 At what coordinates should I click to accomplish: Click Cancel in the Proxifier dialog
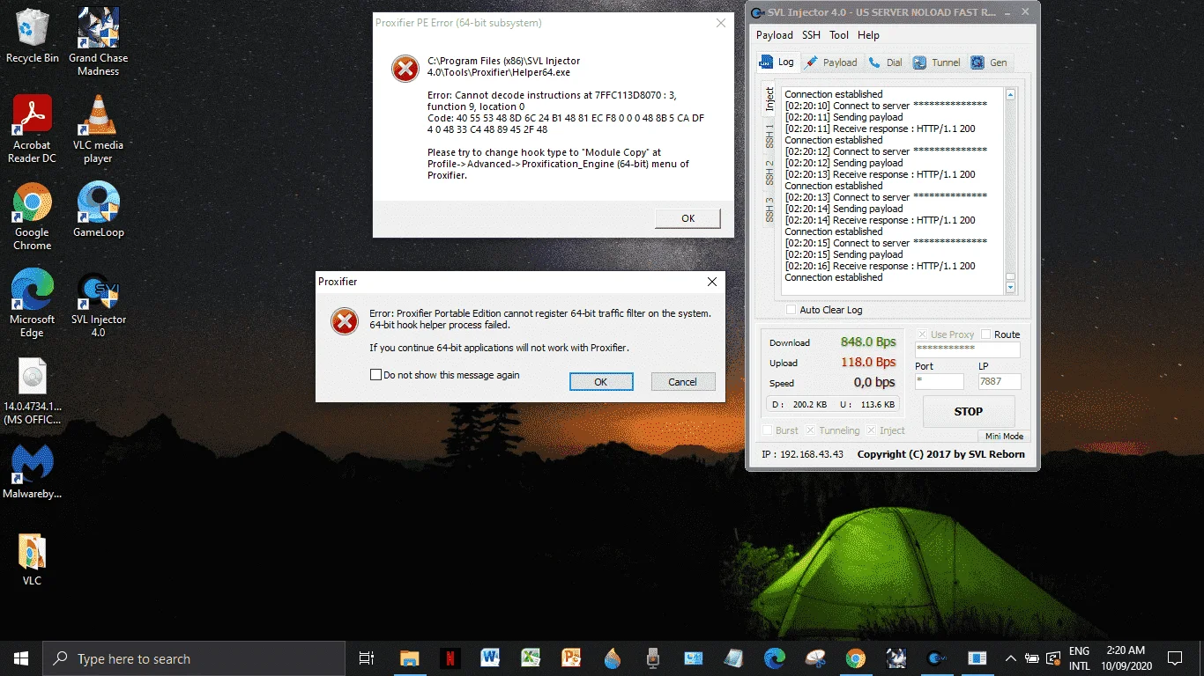(683, 382)
